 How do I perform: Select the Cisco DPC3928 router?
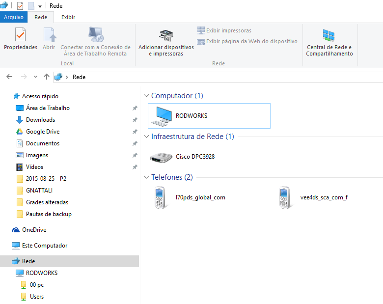coord(182,157)
